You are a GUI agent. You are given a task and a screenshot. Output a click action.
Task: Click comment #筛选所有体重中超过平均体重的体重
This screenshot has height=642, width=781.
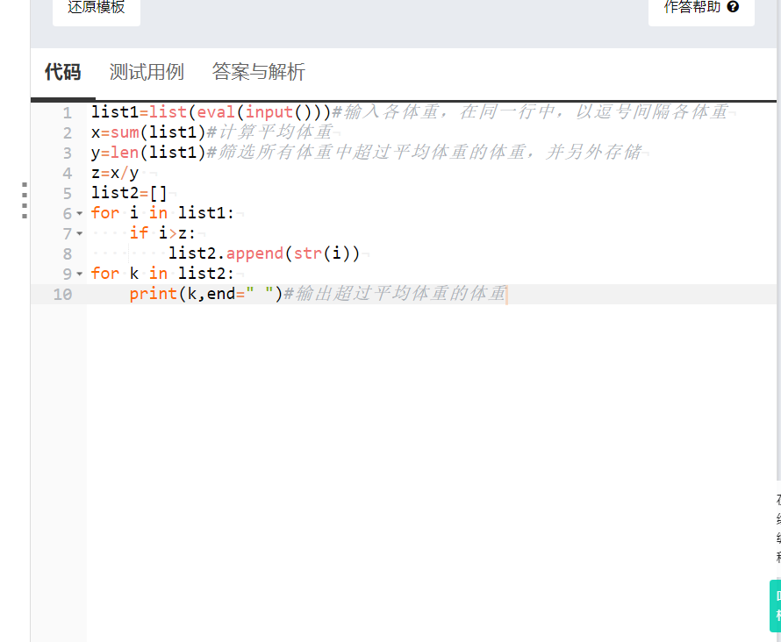pos(424,153)
